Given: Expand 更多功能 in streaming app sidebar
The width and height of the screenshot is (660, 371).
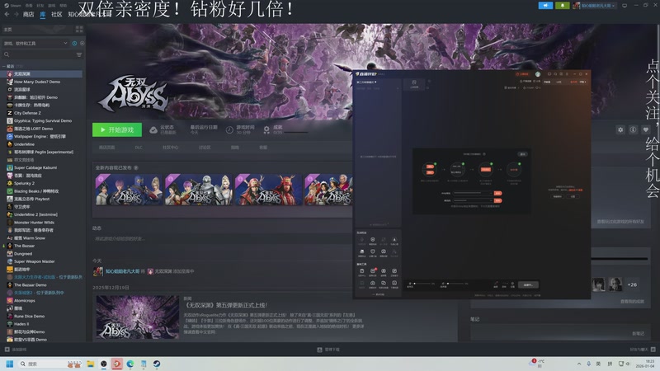Looking at the screenshot, I should [x=379, y=294].
